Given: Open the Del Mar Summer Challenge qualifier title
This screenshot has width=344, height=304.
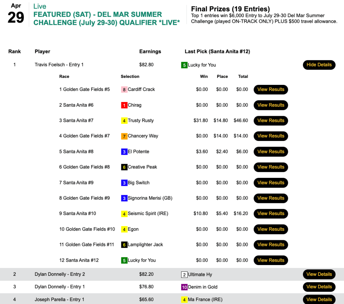Looking at the screenshot, I should tap(106, 18).
